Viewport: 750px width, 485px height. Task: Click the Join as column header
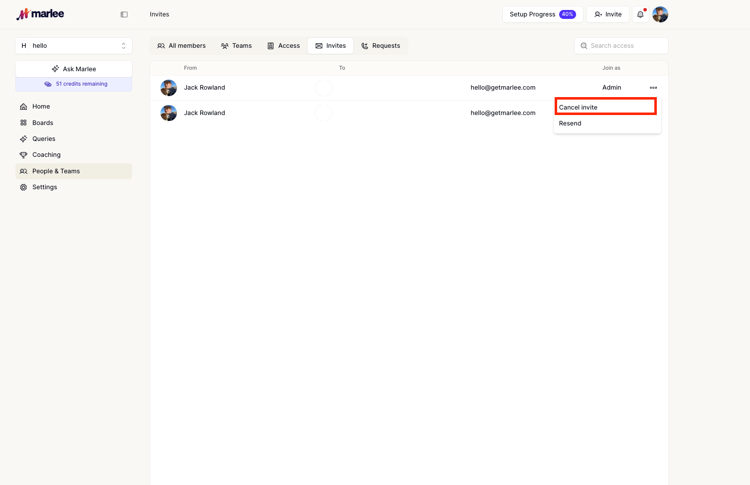(611, 68)
